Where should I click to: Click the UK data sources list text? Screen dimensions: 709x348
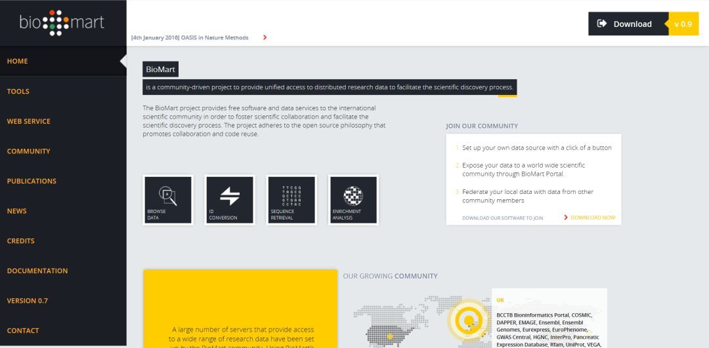[548, 330]
